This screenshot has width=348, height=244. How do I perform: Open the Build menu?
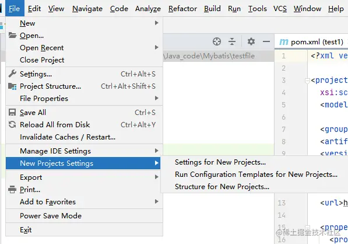click(x=212, y=8)
